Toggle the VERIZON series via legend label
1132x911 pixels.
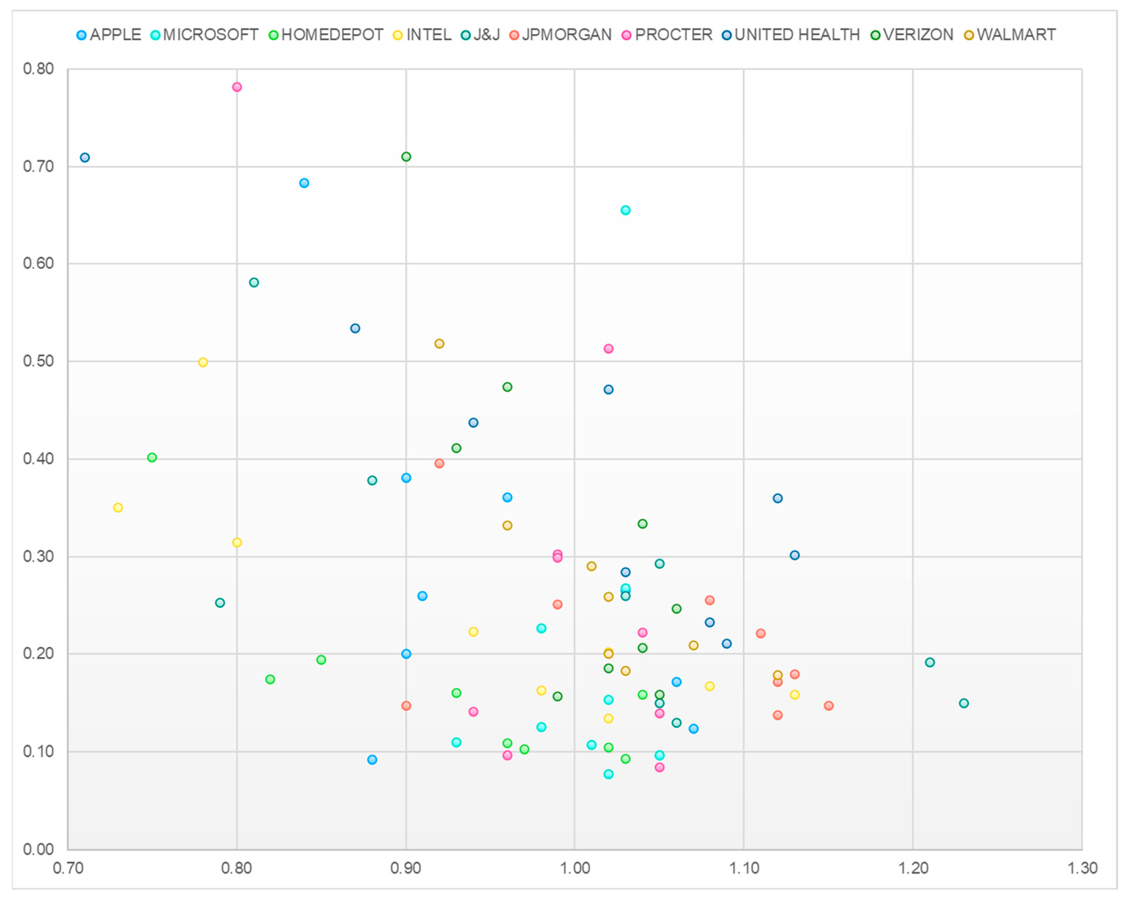click(x=918, y=35)
